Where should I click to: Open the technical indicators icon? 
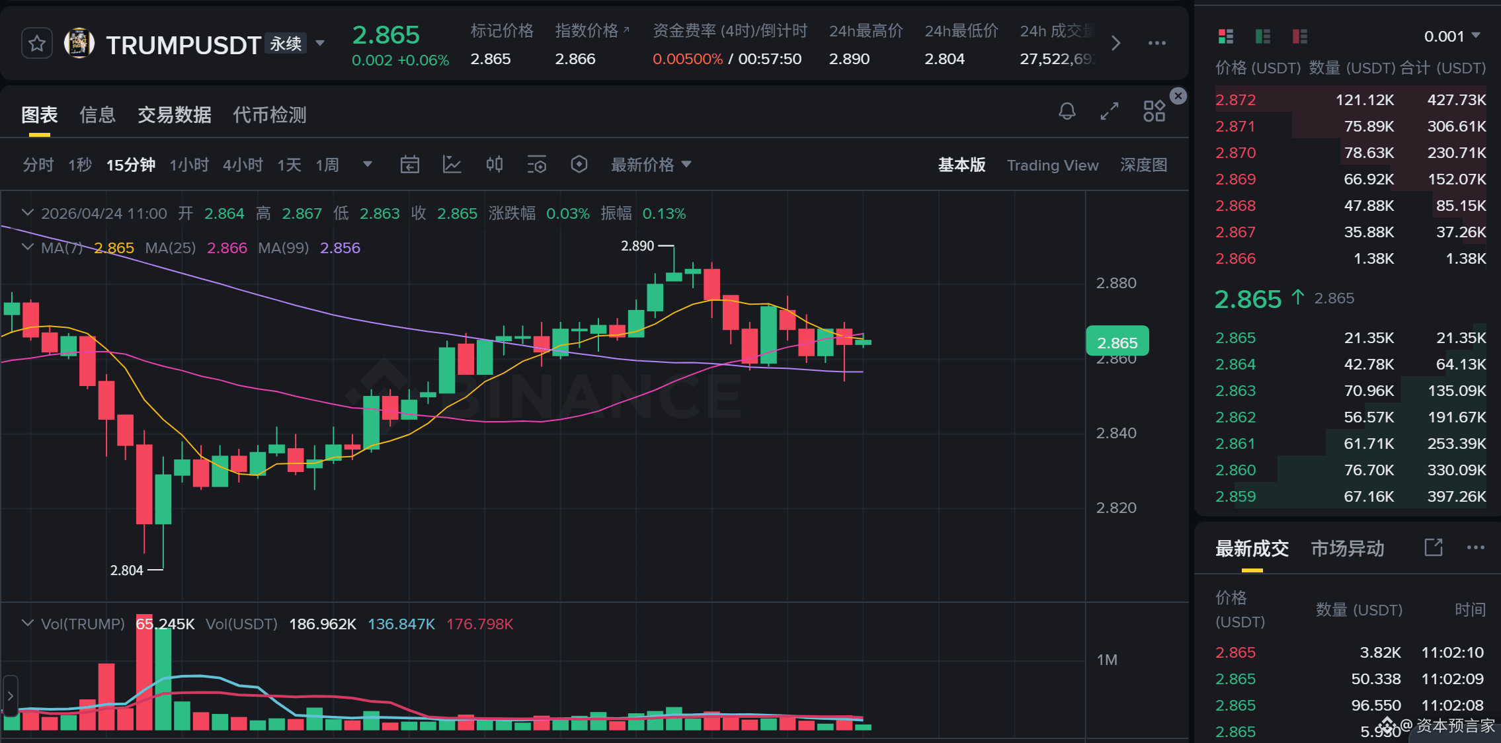pyautogui.click(x=452, y=165)
